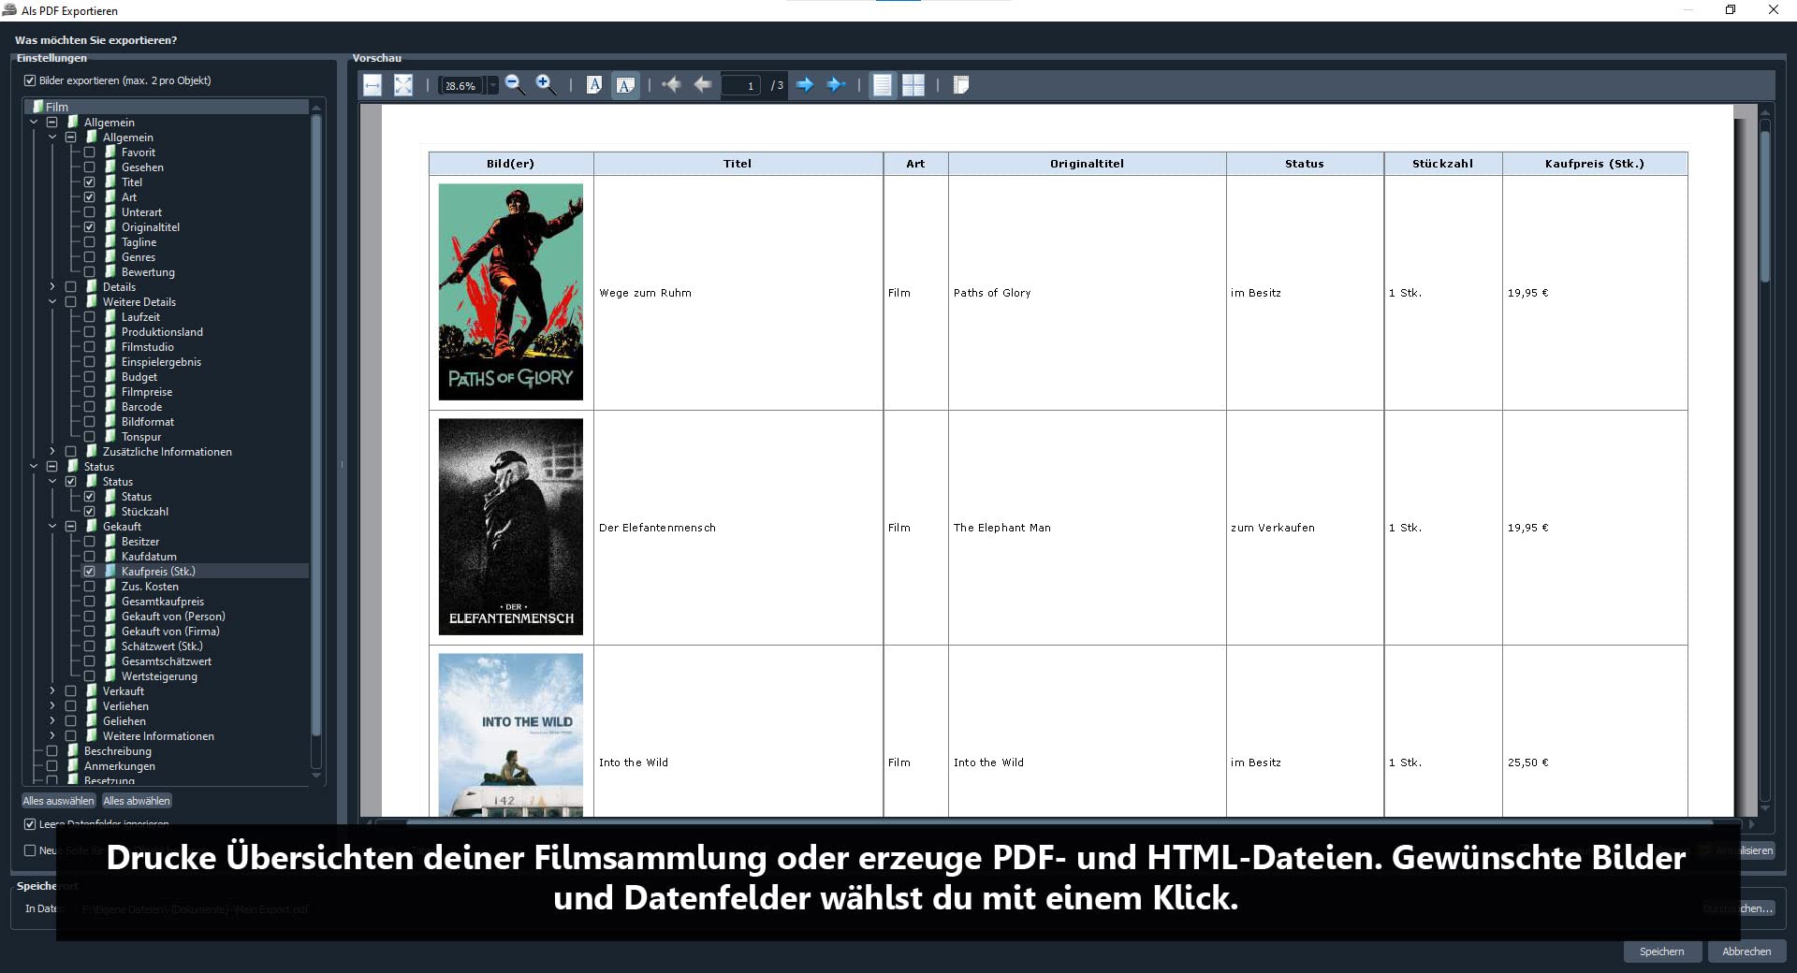
Task: Restore down the export window
Action: click(x=1731, y=10)
